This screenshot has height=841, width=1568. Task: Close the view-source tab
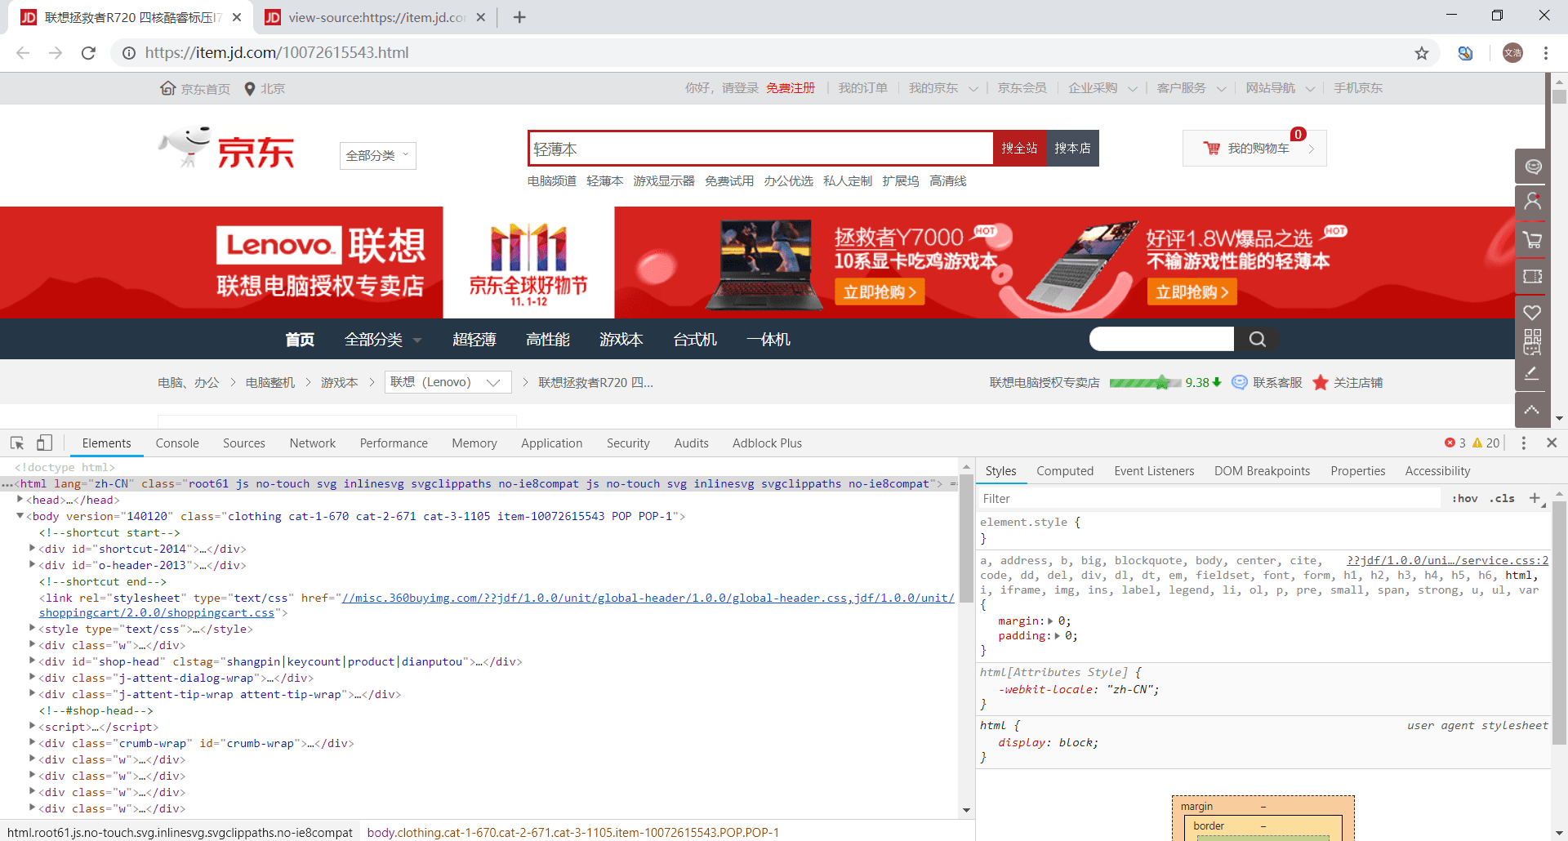click(480, 17)
